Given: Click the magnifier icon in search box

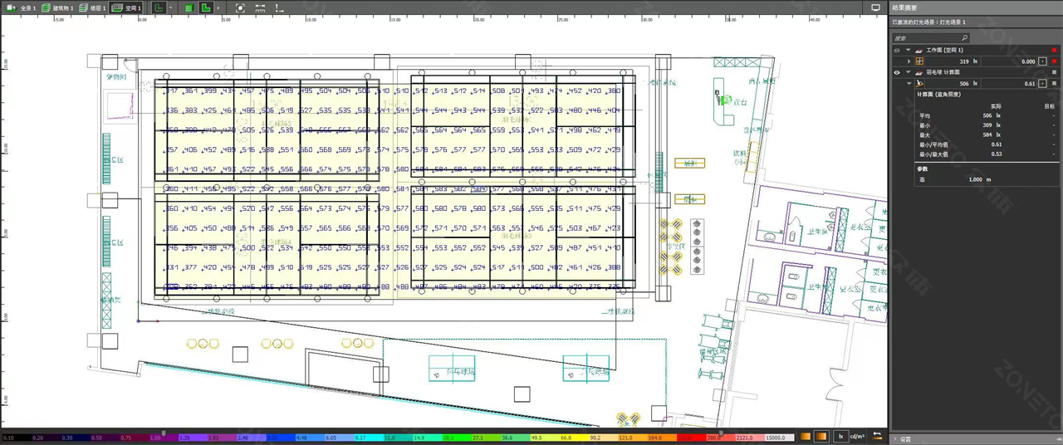Looking at the screenshot, I should tap(964, 38).
